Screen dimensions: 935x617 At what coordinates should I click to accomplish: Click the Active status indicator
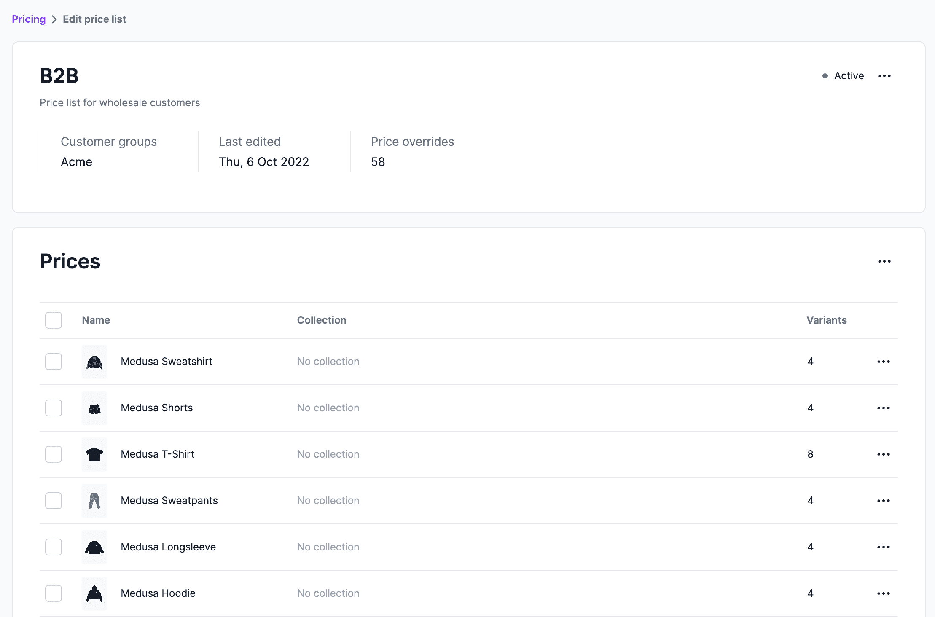(843, 76)
